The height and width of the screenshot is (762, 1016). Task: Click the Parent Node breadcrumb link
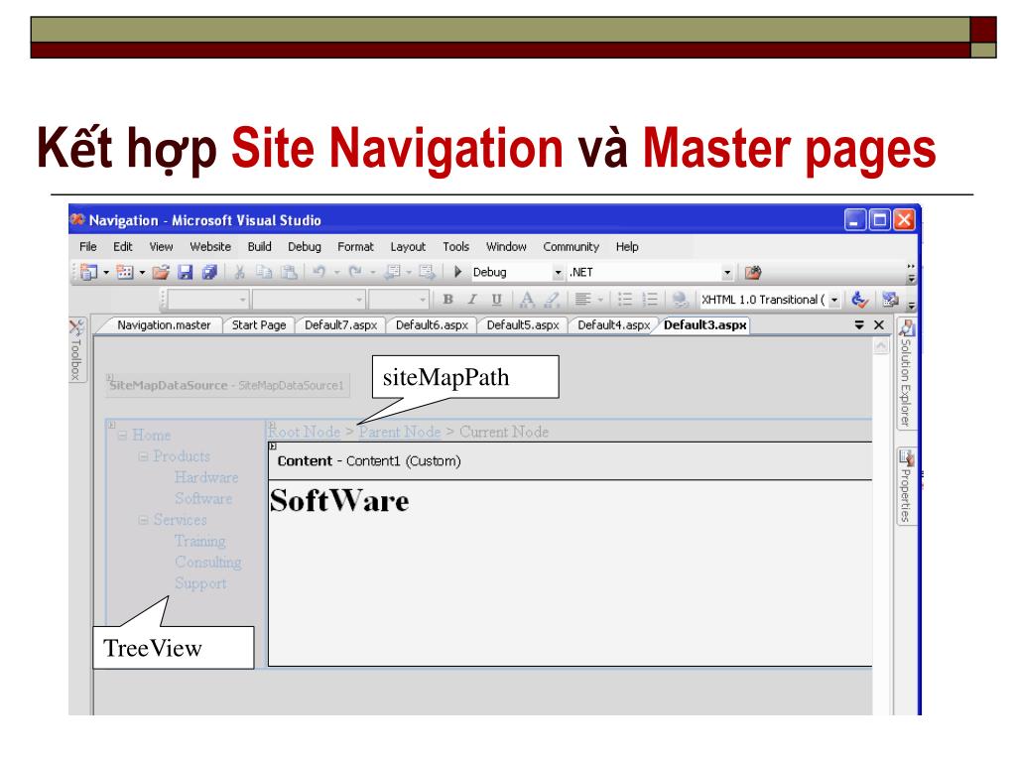tap(400, 432)
